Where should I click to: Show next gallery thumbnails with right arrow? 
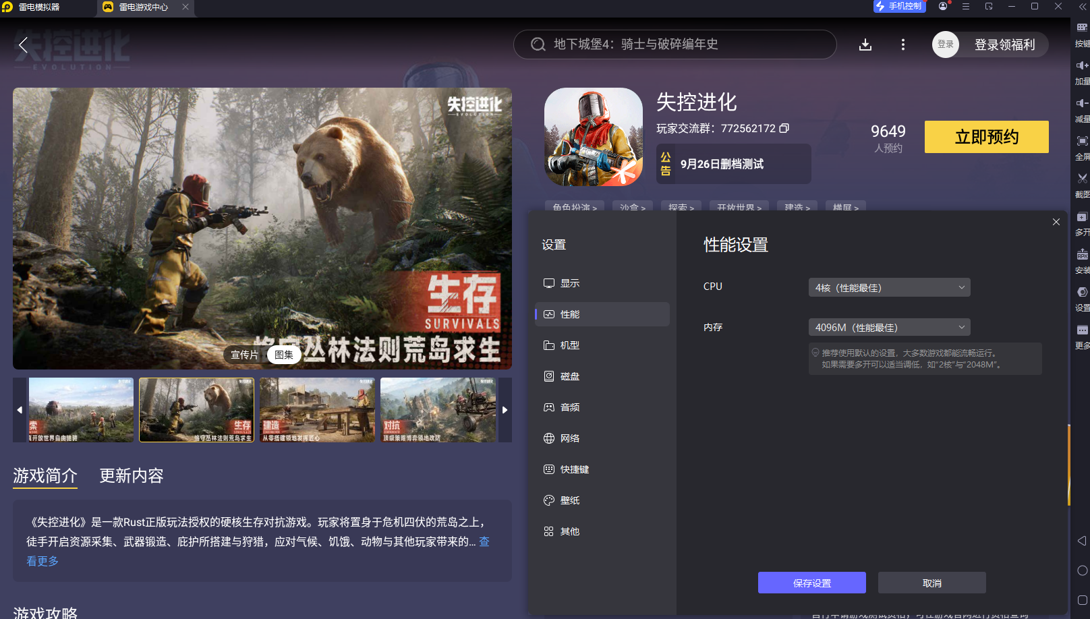[505, 410]
